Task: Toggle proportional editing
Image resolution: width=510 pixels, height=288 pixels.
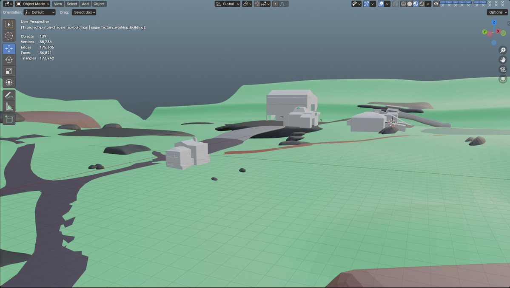Action: (x=276, y=3)
